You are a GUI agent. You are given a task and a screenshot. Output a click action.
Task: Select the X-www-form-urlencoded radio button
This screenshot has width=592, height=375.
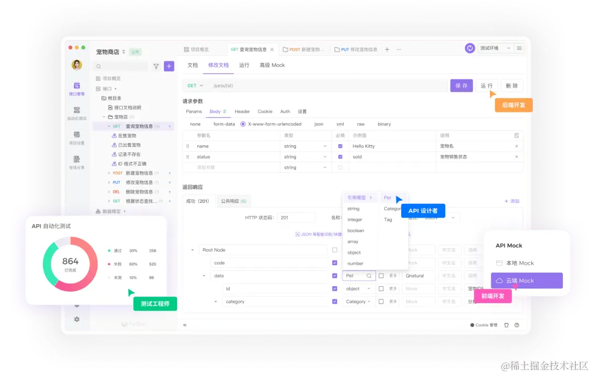tap(243, 124)
